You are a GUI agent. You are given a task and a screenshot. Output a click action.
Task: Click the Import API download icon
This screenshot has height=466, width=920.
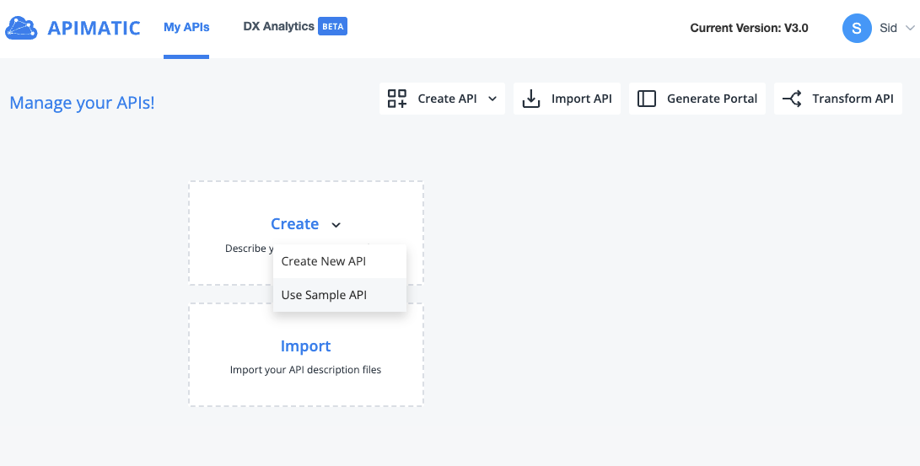pyautogui.click(x=531, y=99)
